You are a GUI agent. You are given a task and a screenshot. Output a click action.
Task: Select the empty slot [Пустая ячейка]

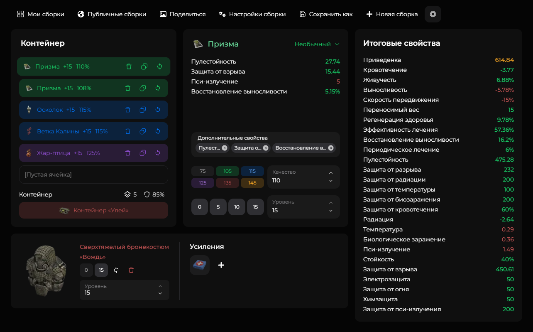[x=93, y=175]
